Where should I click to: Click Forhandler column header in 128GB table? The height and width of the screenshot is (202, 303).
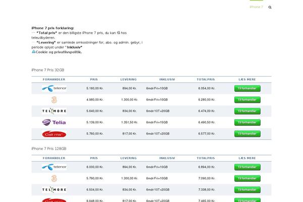pyautogui.click(x=54, y=158)
